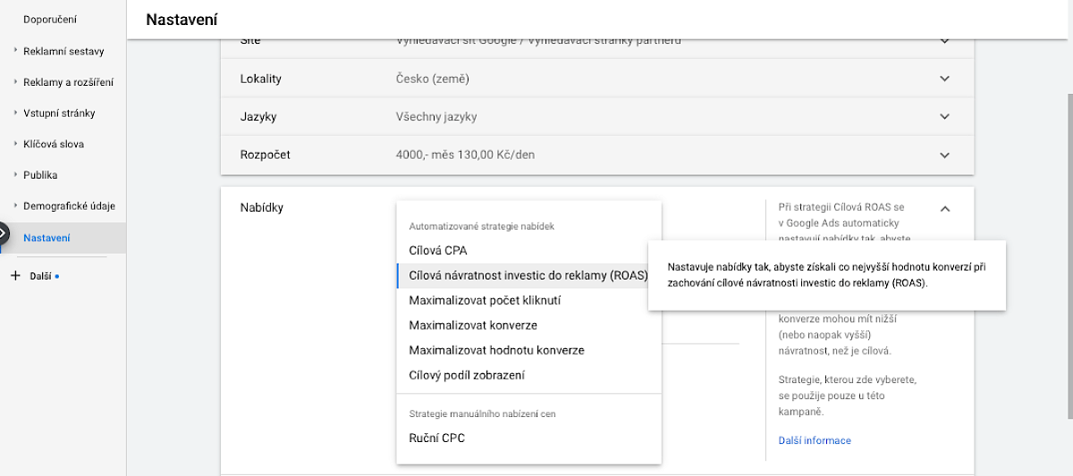Select Maximalizovat konverze strategy
Viewport: 1073px width, 476px height.
coord(473,326)
